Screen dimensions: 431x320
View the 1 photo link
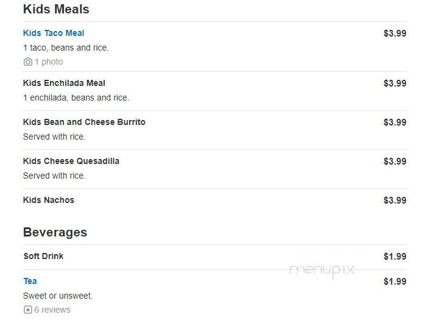tap(49, 62)
